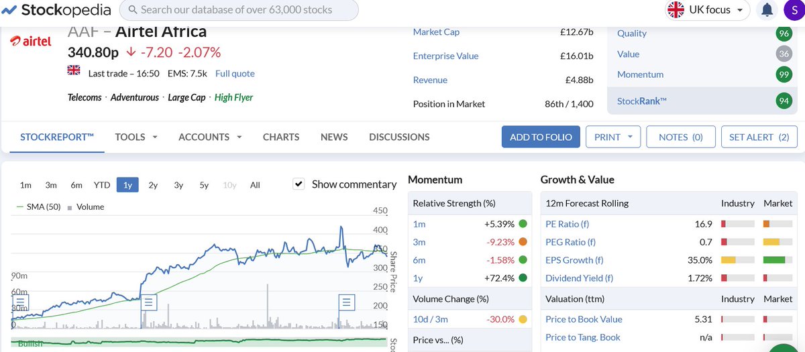Select the 1m chart range
805x352 pixels.
pos(25,185)
